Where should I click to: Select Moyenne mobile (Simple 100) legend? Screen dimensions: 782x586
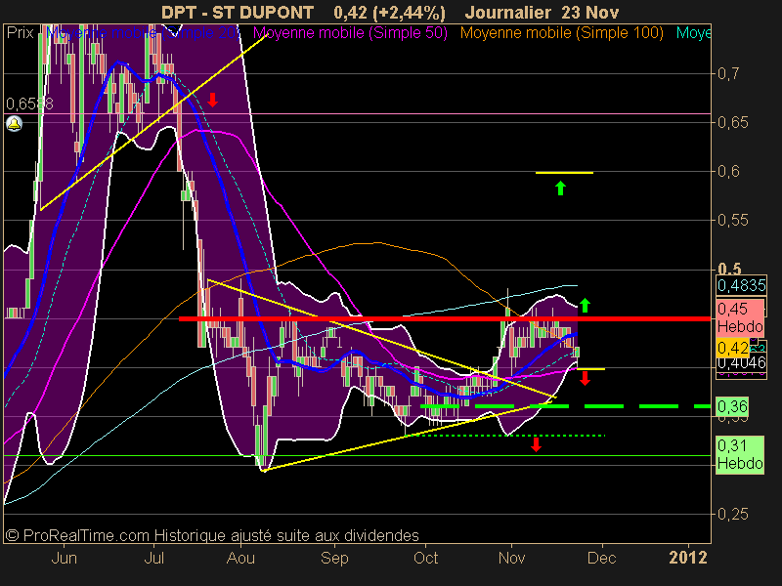(x=561, y=33)
